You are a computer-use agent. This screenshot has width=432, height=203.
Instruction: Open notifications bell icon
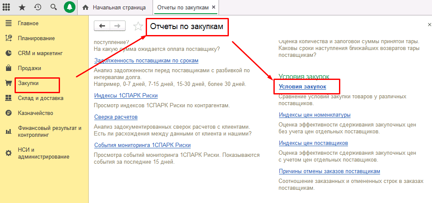(x=69, y=7)
